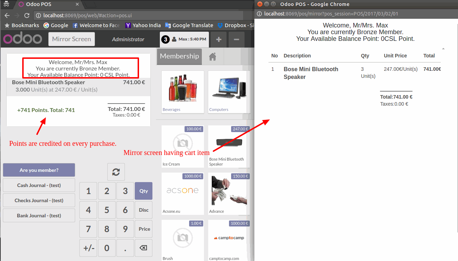The image size is (458, 261).
Task: Click the Odoo logo
Action: (x=23, y=39)
